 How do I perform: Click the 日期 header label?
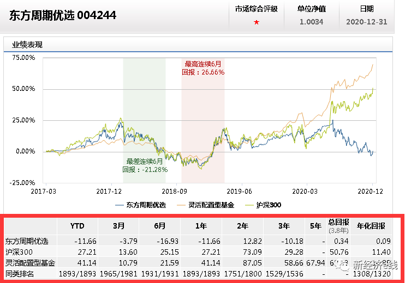click(x=366, y=9)
